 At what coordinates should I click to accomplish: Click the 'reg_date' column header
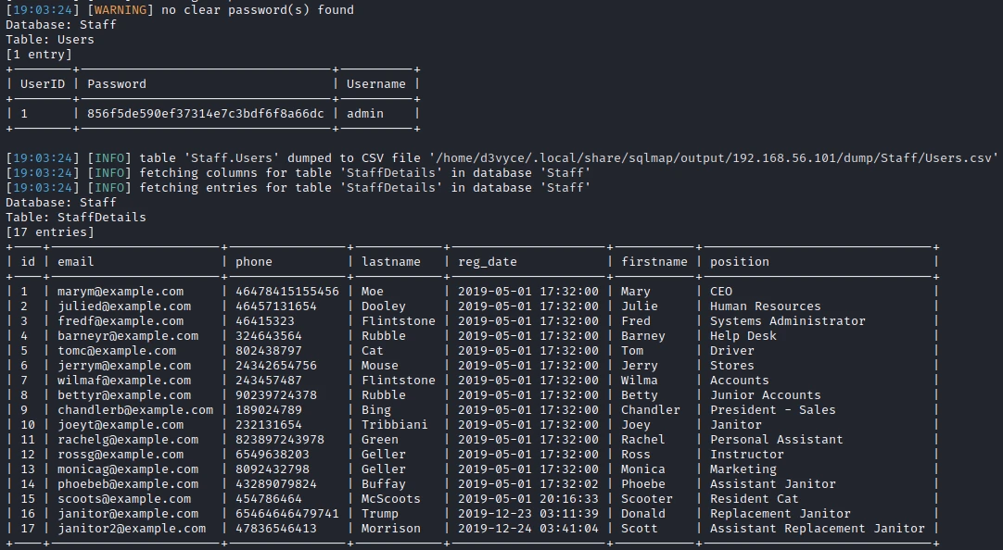point(488,262)
